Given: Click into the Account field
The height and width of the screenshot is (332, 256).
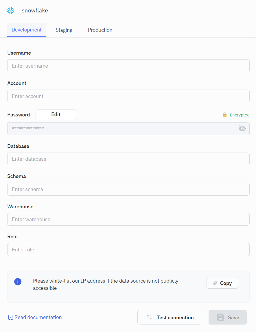Looking at the screenshot, I should point(128,96).
